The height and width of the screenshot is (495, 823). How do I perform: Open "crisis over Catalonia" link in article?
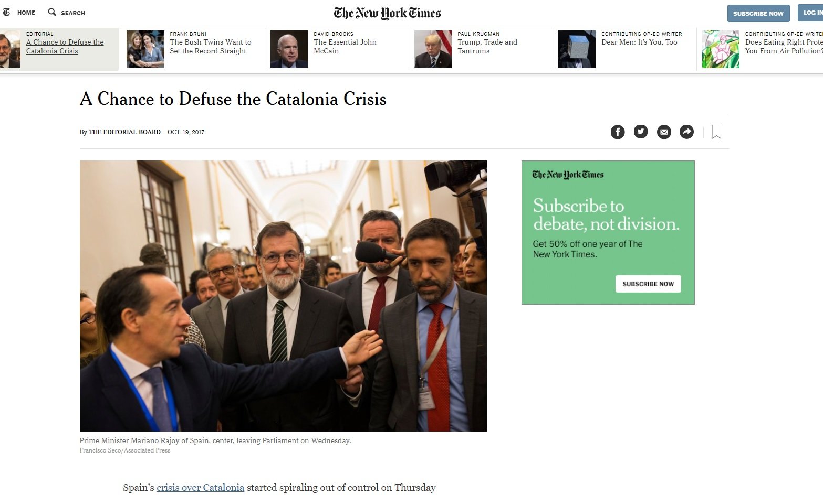pyautogui.click(x=200, y=487)
